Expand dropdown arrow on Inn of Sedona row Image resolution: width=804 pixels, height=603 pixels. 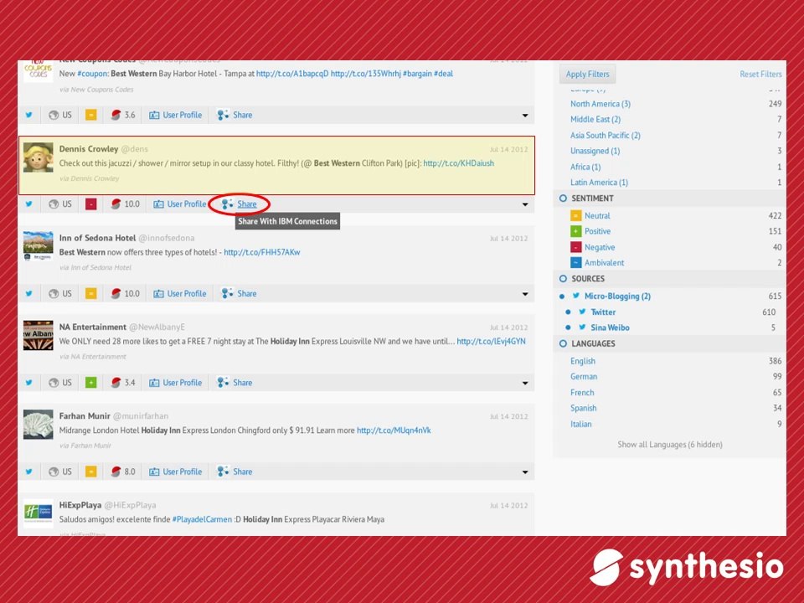click(525, 294)
